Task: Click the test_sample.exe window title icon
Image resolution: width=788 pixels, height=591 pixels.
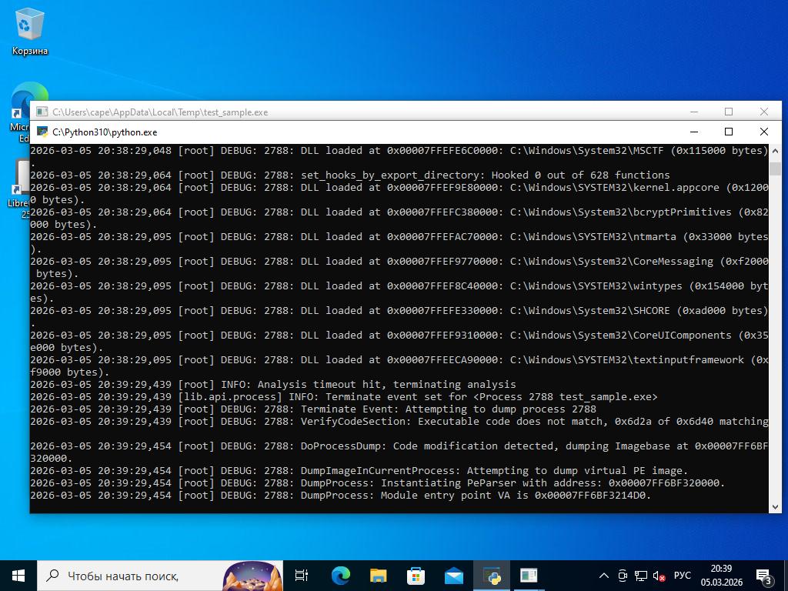Action: tap(42, 112)
